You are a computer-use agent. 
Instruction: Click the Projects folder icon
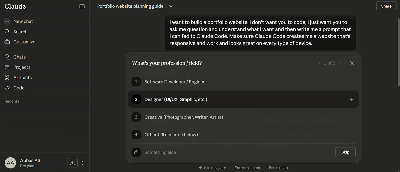[7, 67]
